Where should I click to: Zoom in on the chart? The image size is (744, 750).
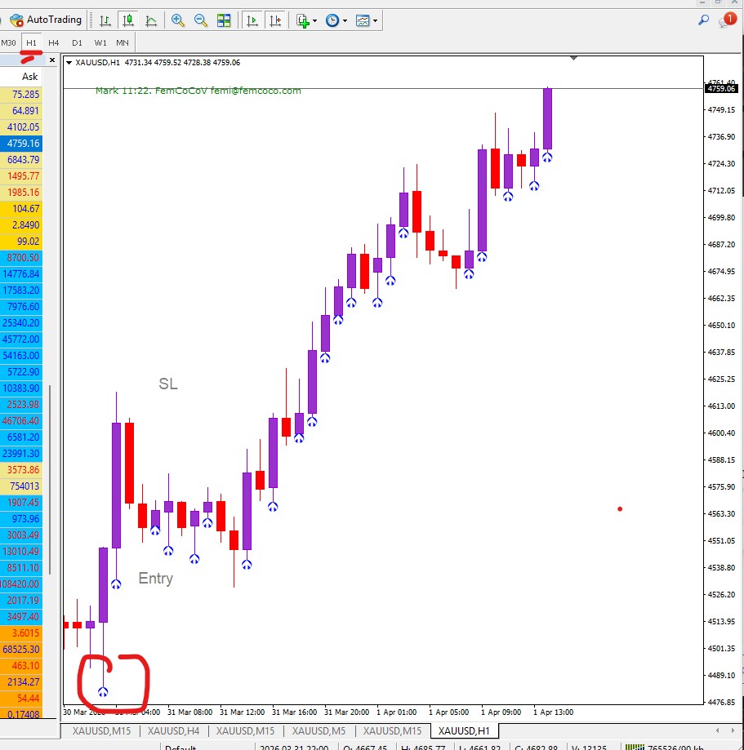pyautogui.click(x=177, y=20)
